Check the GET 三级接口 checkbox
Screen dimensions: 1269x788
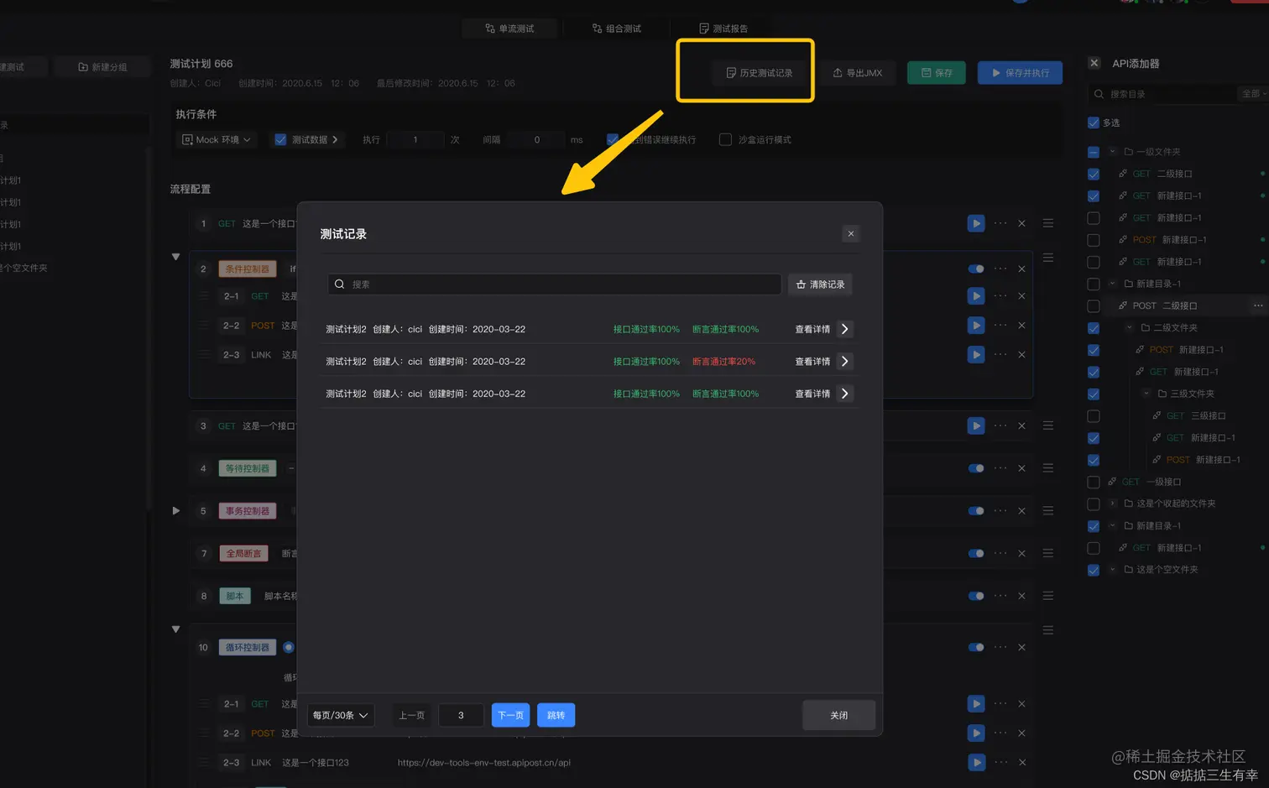[x=1094, y=415]
